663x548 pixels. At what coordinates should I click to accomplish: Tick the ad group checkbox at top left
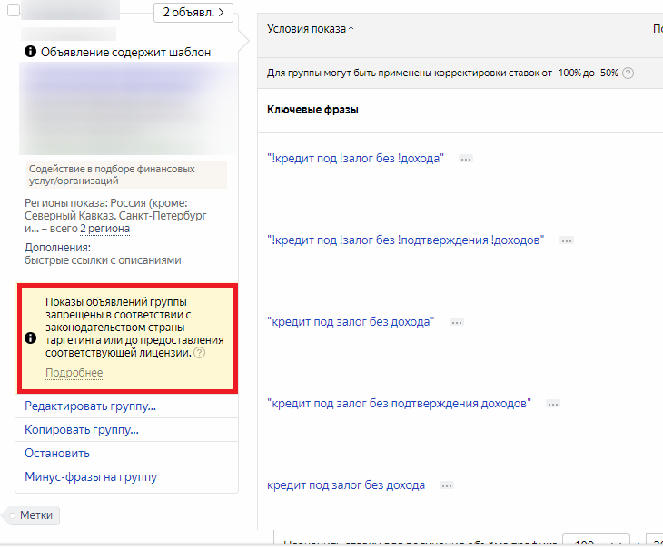14,10
